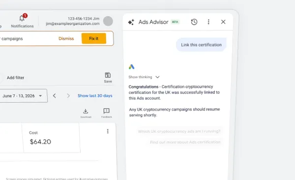Dismiss the campaigns banner

[x=66, y=38]
